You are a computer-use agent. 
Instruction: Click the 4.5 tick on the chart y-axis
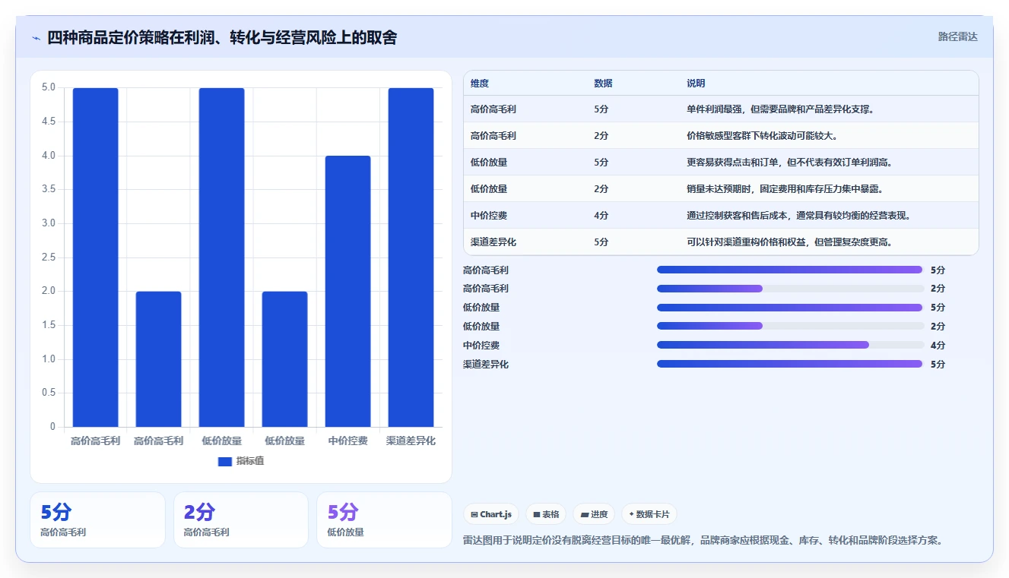point(48,122)
